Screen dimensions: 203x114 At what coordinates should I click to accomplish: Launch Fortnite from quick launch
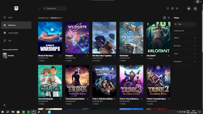[8, 55]
